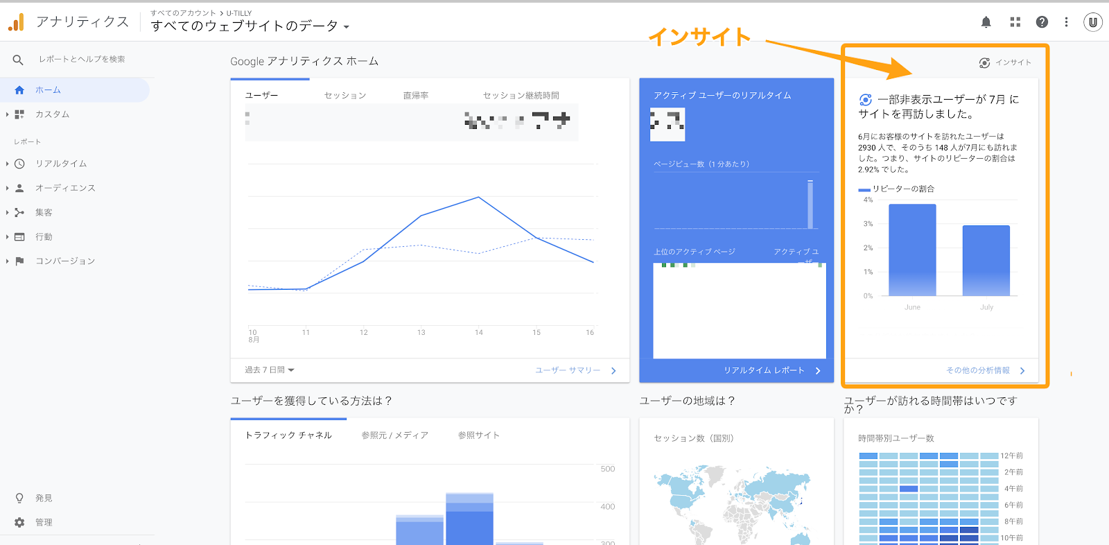Click the clock icon beside リアルタイム
This screenshot has height=545, width=1109.
point(19,164)
